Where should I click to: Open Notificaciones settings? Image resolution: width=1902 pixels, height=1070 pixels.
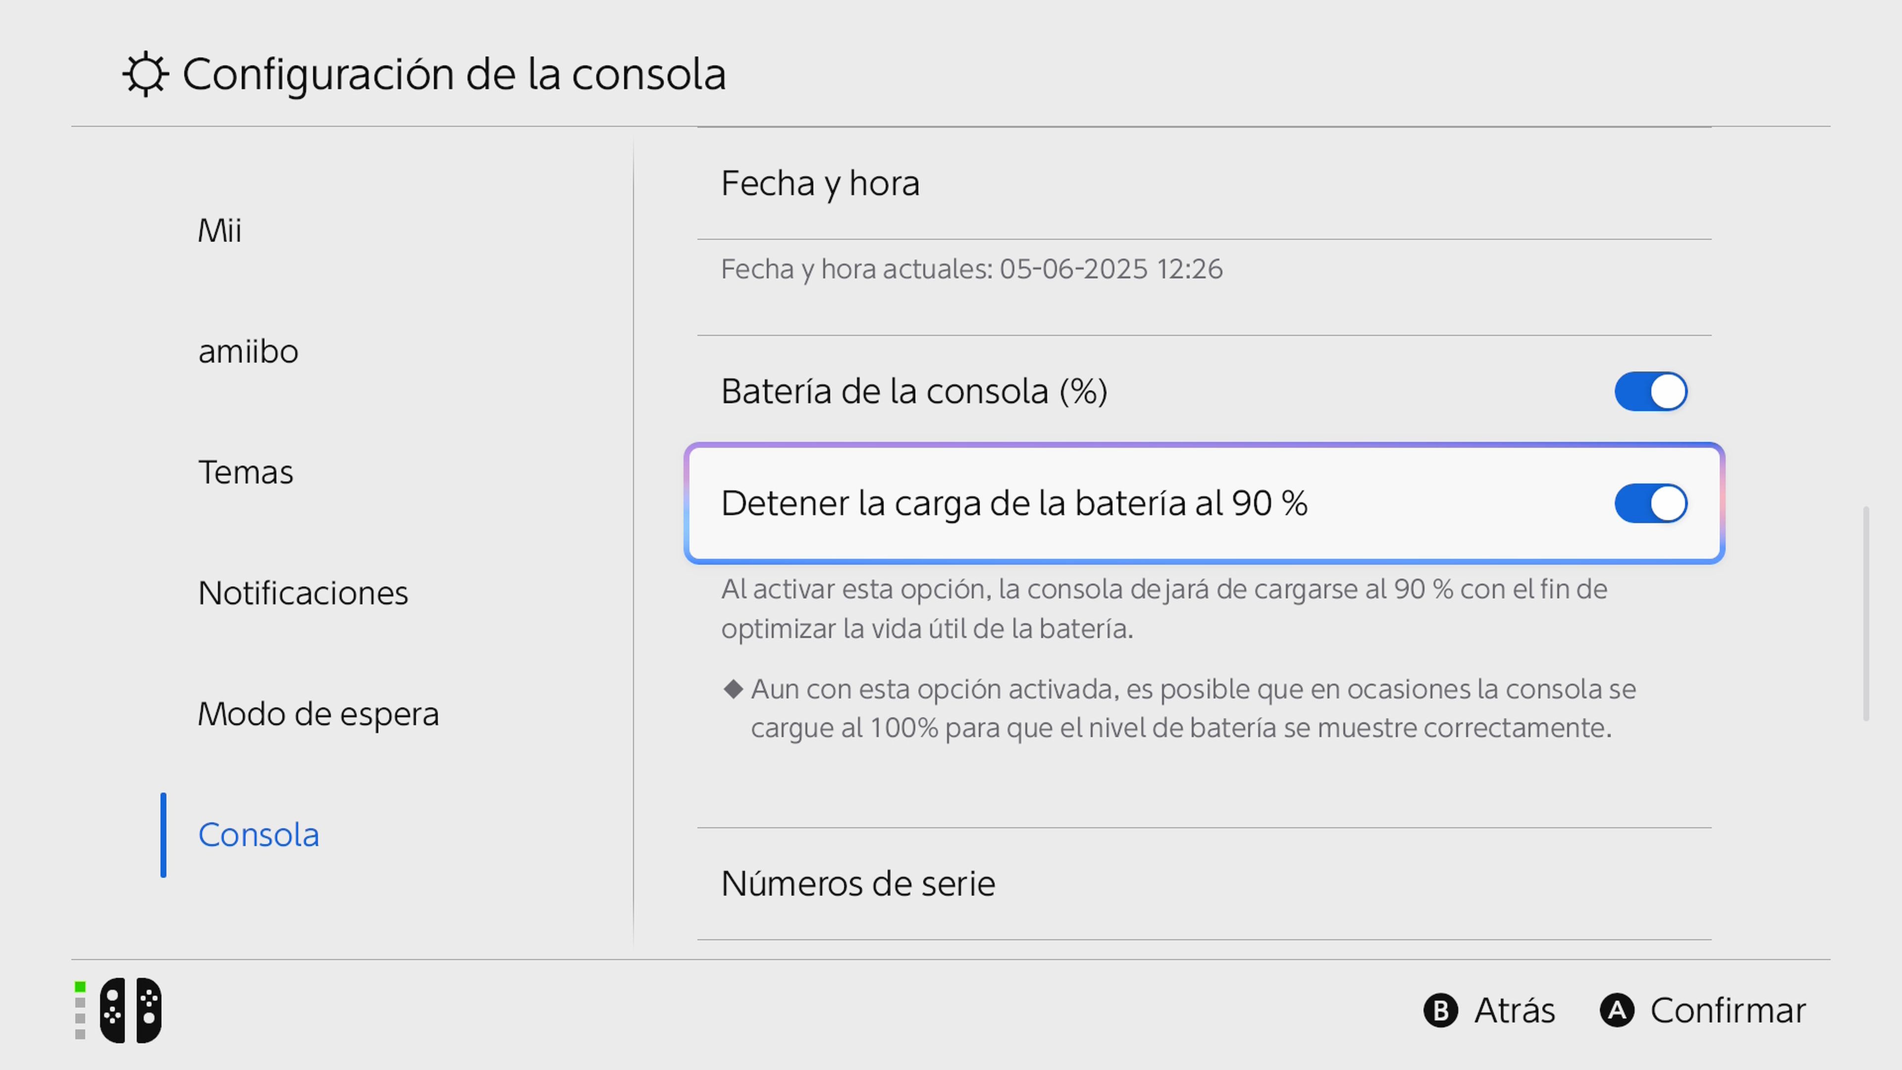[303, 592]
